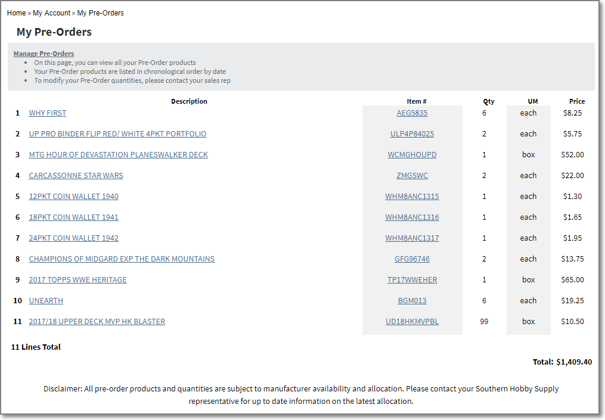The image size is (605, 420).
Task: Click item number WCMGHOUPD
Action: pos(412,155)
